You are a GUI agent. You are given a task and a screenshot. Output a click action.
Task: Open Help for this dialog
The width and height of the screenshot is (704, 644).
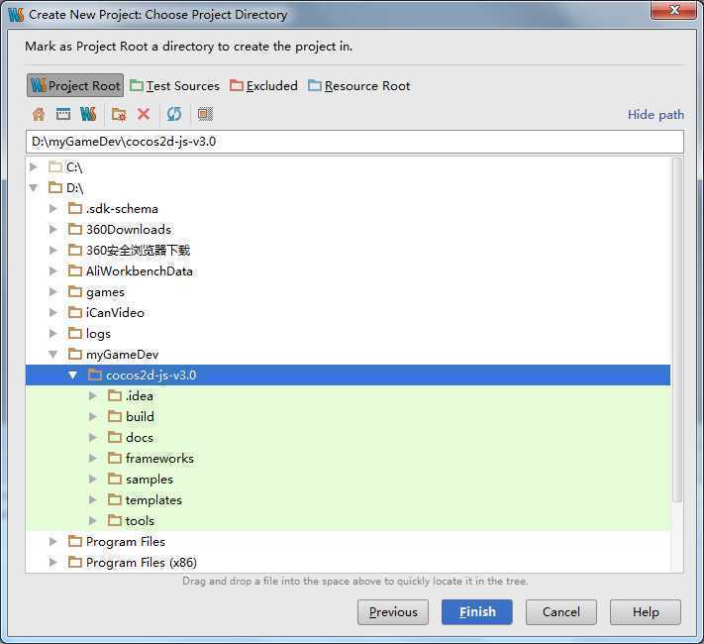646,611
